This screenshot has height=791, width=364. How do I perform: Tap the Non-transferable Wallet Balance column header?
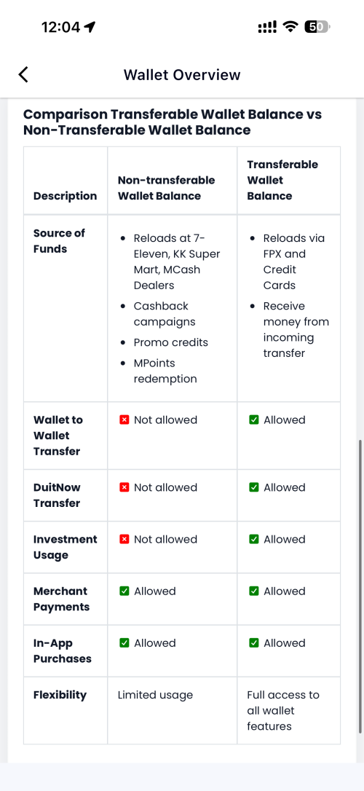tap(167, 188)
